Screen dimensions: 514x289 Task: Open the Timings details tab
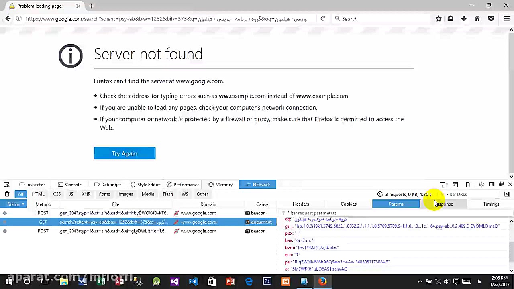(491, 204)
